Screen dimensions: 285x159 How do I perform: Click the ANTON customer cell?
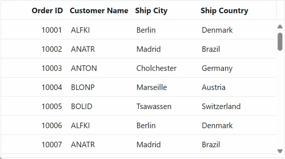[x=84, y=68]
